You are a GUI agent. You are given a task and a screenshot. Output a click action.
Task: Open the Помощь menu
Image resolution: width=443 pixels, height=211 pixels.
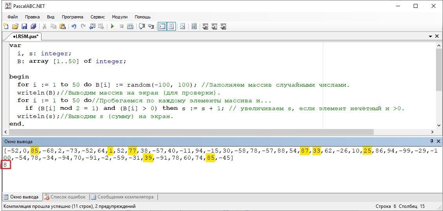(x=143, y=17)
